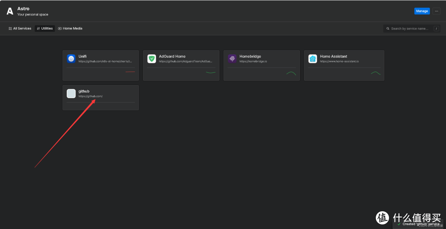Open the Homebridge service title
The width and height of the screenshot is (446, 229).
[250, 56]
